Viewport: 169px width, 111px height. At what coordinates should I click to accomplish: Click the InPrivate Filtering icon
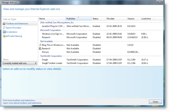4,36
